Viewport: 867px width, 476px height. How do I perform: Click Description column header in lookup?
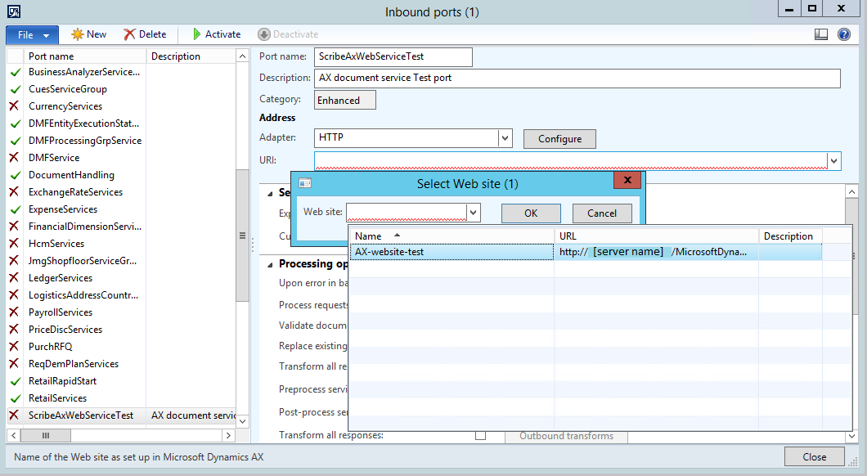pos(790,236)
